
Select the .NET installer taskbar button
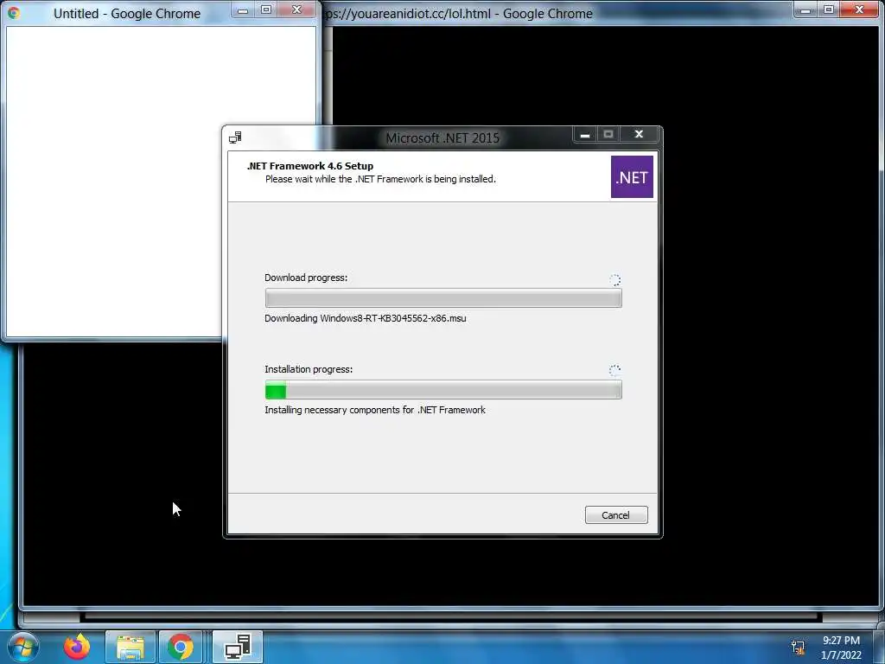click(238, 647)
